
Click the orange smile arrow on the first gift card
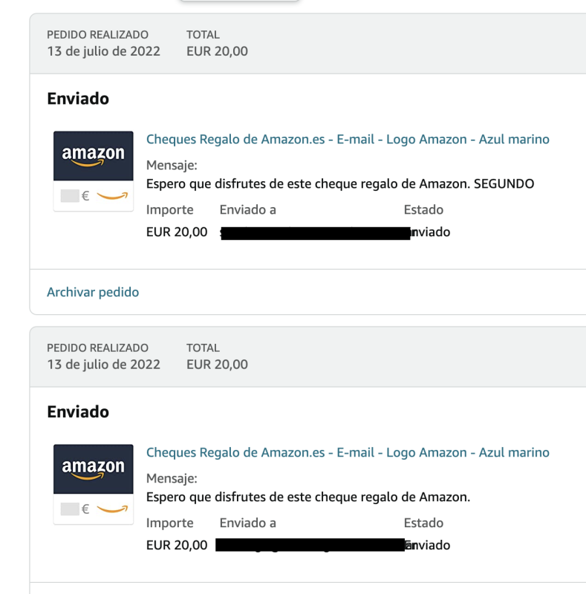[x=112, y=197]
